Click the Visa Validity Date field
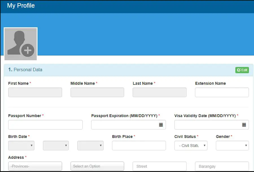 tap(212, 125)
